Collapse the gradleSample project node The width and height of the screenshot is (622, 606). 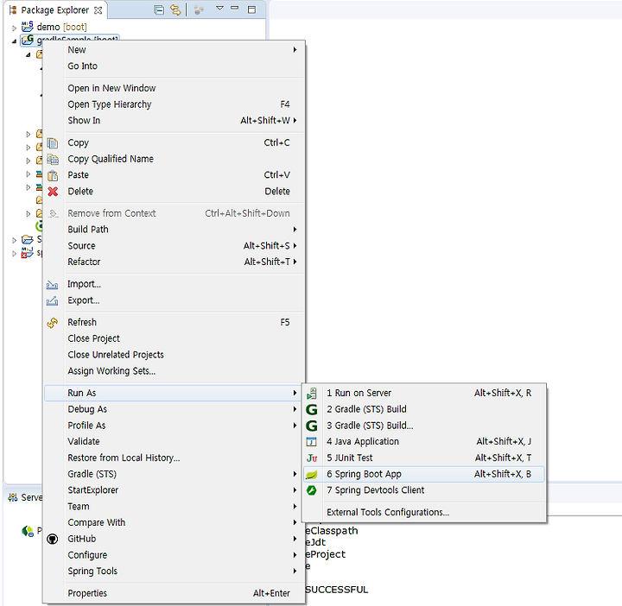14,41
